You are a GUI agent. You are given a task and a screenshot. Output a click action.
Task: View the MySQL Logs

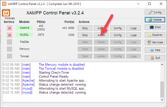point(133,35)
